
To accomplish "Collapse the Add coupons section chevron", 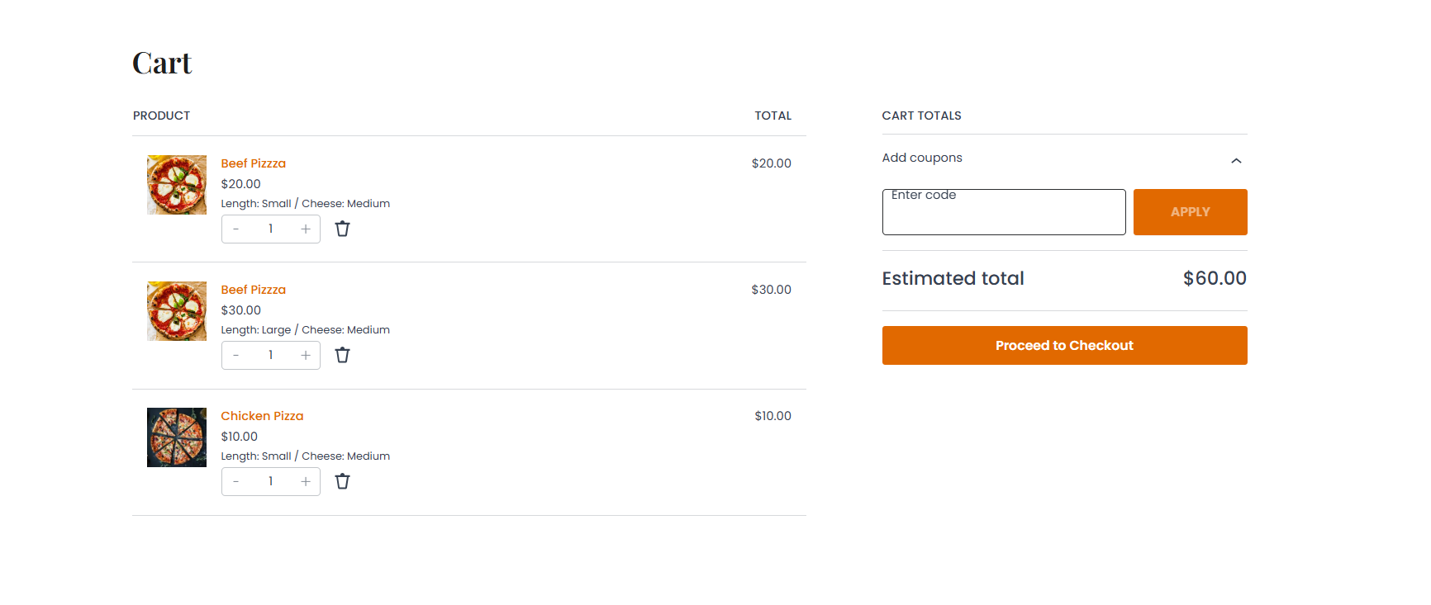I will [x=1236, y=160].
